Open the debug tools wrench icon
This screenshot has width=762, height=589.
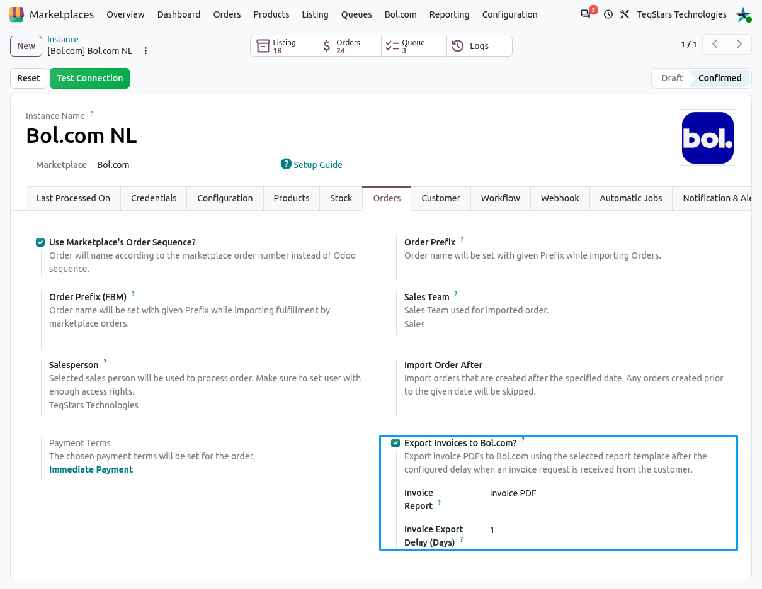click(x=625, y=14)
